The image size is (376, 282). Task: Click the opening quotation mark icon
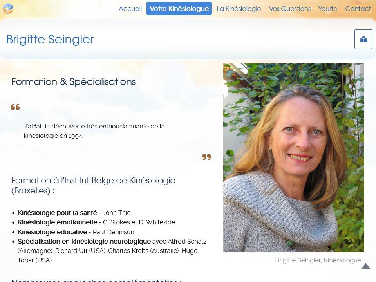tap(15, 107)
